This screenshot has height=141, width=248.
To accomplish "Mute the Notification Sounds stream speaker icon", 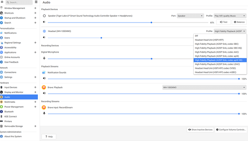I will (44, 78).
